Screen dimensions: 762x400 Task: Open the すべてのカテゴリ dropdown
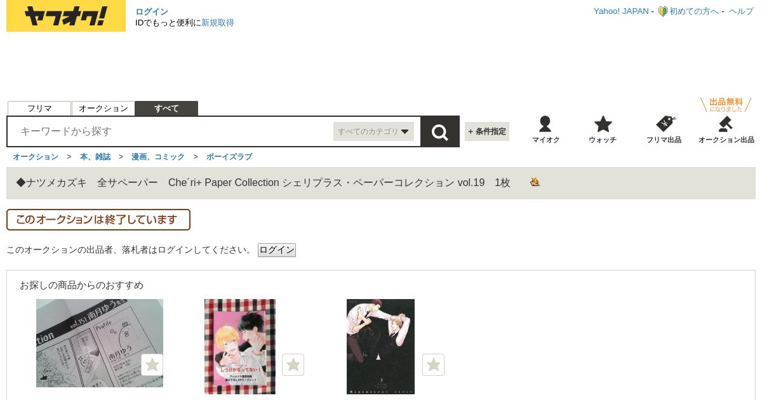[373, 131]
